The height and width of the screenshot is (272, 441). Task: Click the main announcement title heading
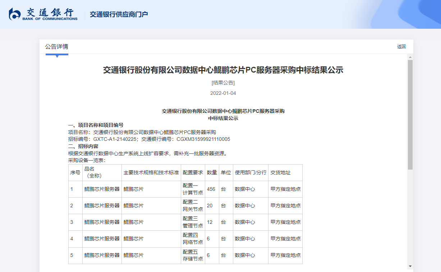pyautogui.click(x=223, y=70)
